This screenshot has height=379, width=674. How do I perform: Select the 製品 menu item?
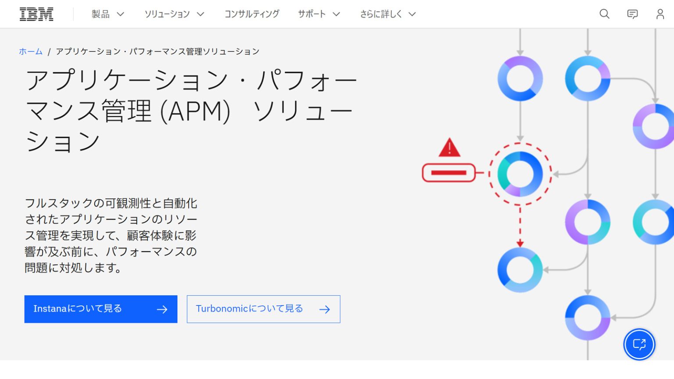tap(100, 14)
